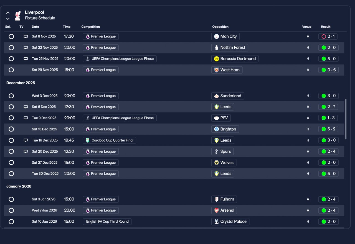View the 2 - 1 result against Man City

[328, 37]
